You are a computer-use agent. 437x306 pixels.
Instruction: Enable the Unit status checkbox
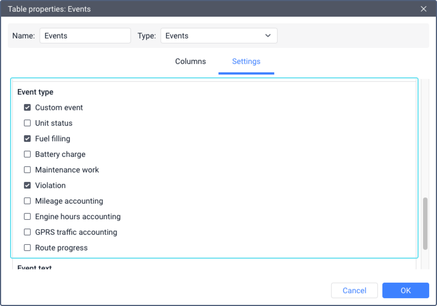27,123
